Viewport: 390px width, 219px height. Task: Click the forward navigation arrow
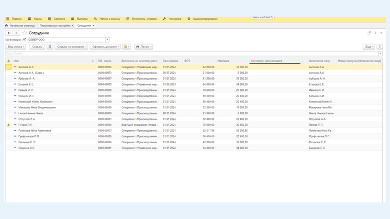(16, 33)
